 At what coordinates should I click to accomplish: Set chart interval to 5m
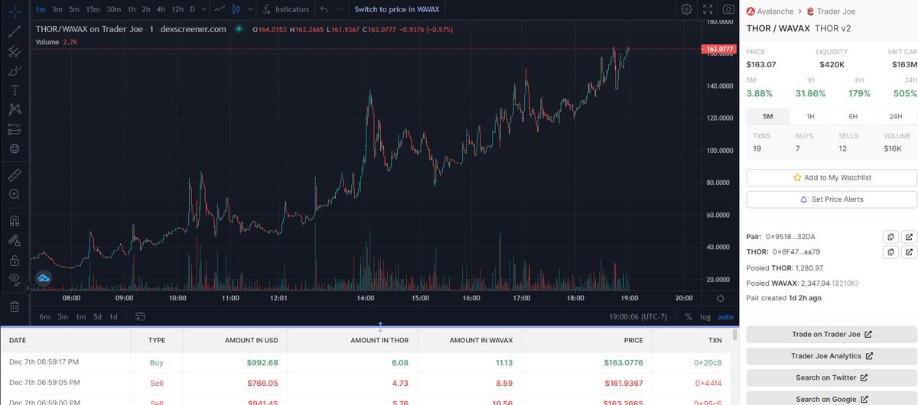[73, 9]
